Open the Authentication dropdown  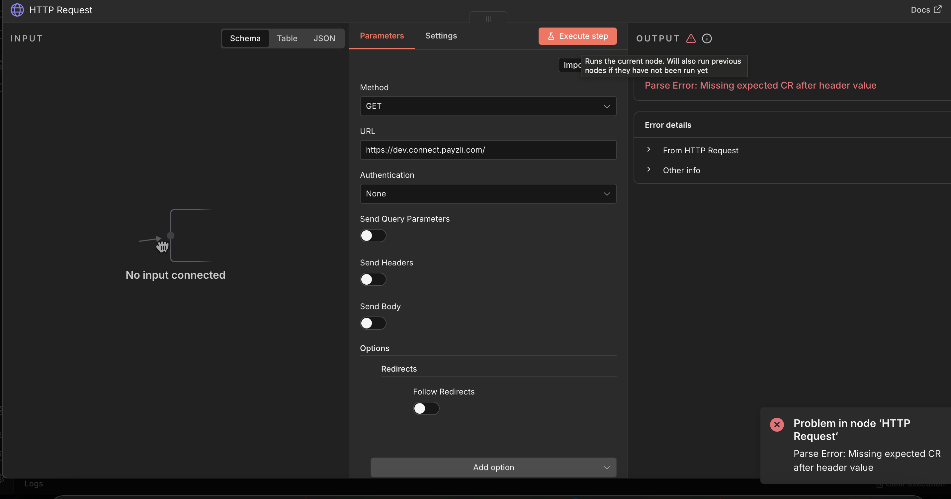coord(488,194)
